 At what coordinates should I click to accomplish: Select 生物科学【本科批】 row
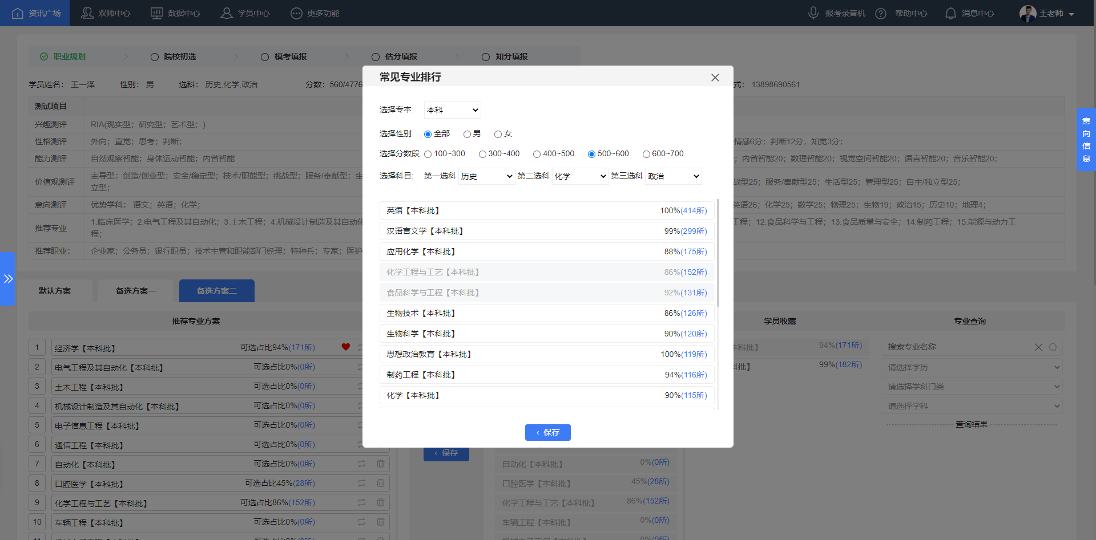tap(547, 334)
